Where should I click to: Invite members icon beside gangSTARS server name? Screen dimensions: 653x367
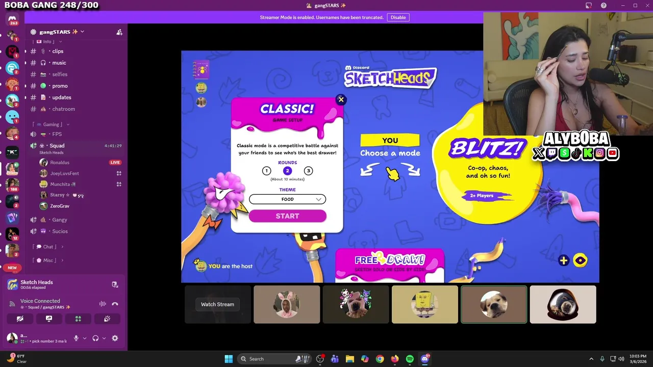119,32
